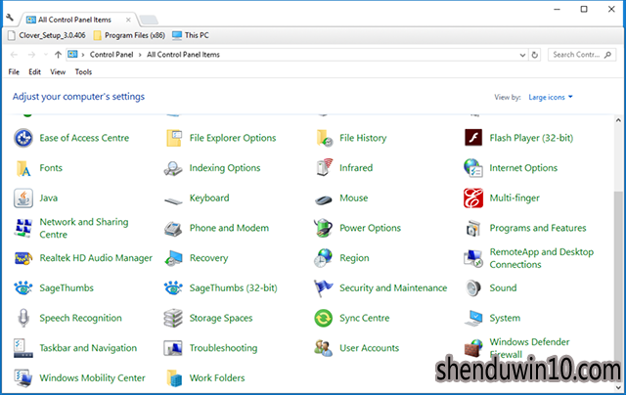The image size is (626, 395).
Task: Click the Recovery icon
Action: pos(174,258)
